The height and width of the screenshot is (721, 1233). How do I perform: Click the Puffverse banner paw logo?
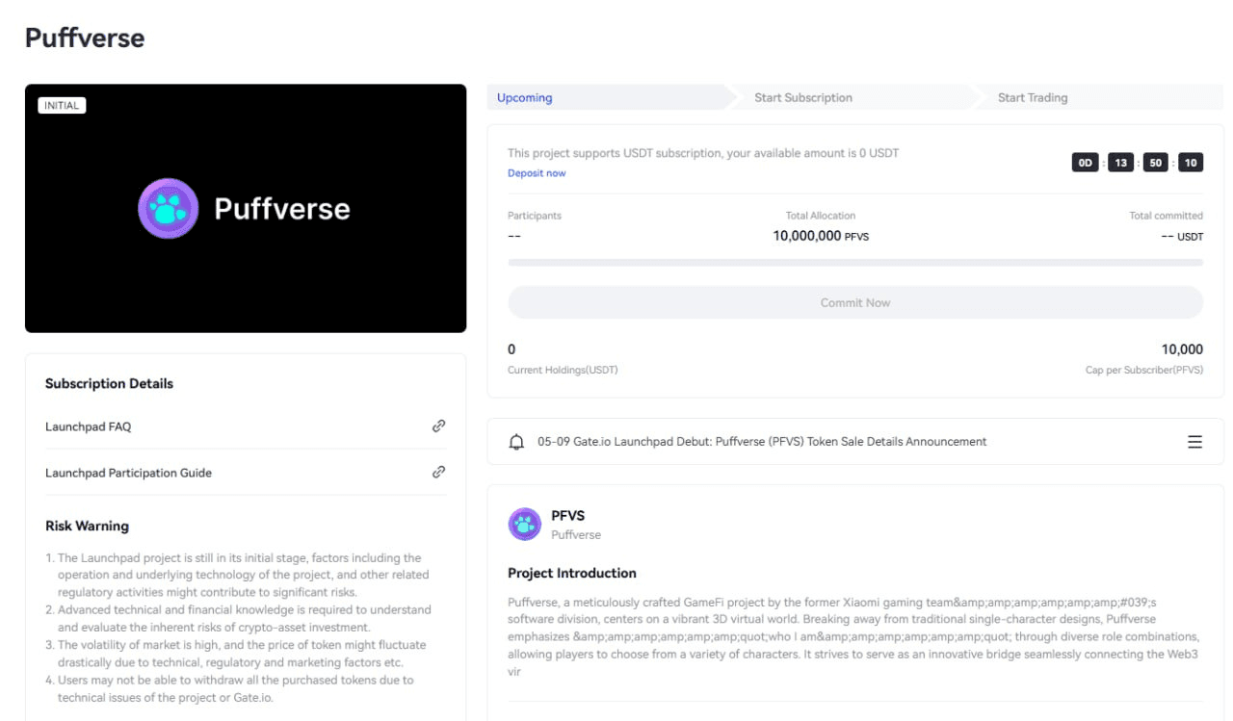(x=169, y=208)
